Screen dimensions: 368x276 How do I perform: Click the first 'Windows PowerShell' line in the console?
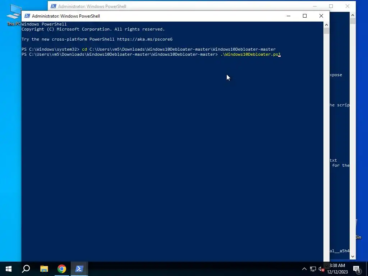(x=44, y=24)
